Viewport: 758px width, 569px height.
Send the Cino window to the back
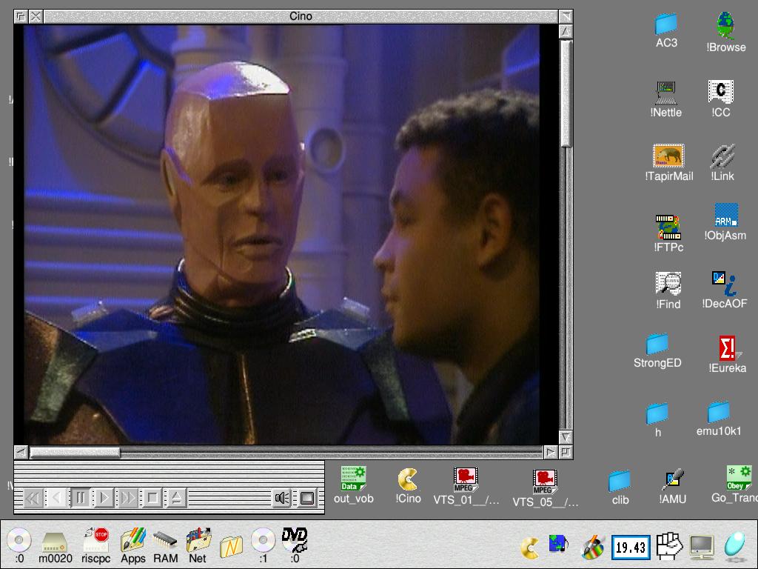click(x=21, y=16)
